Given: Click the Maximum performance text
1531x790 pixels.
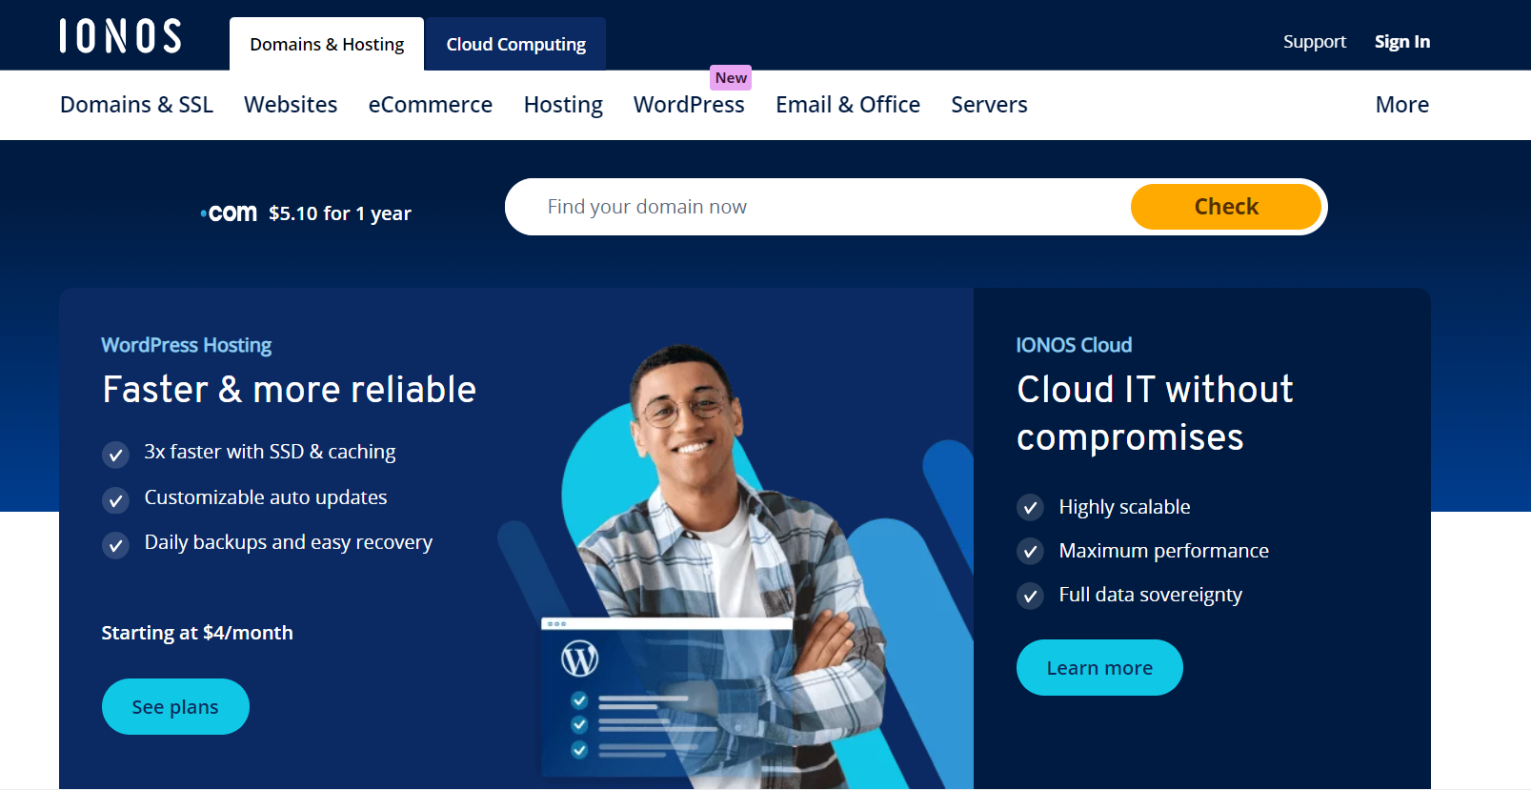Looking at the screenshot, I should coord(1163,551).
